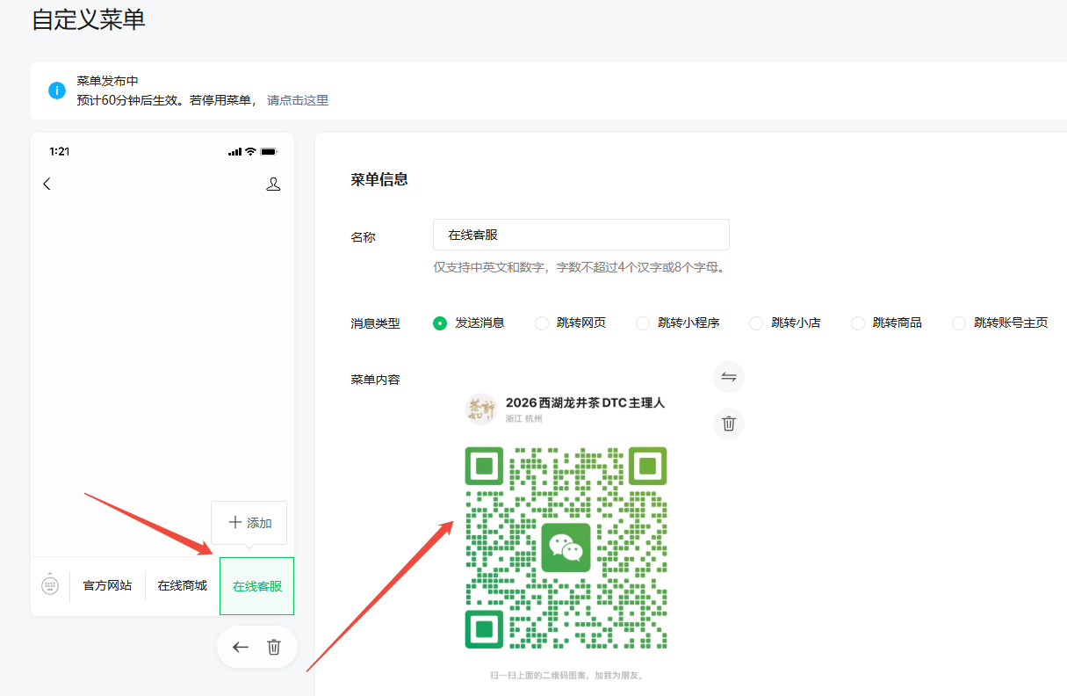This screenshot has height=696, width=1067.
Task: Click the blue info icon in notice
Action: [57, 91]
